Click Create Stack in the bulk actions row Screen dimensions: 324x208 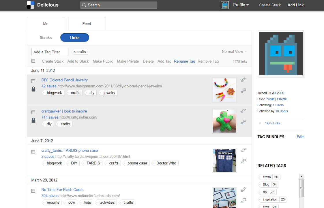[x=53, y=61]
